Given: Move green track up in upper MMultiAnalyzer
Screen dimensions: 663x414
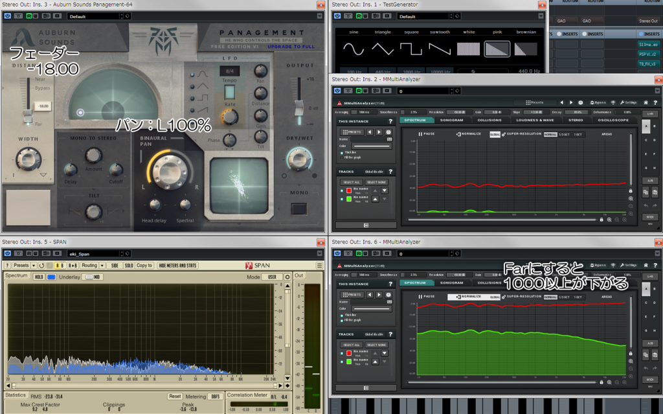Looking at the screenshot, I should point(375,199).
